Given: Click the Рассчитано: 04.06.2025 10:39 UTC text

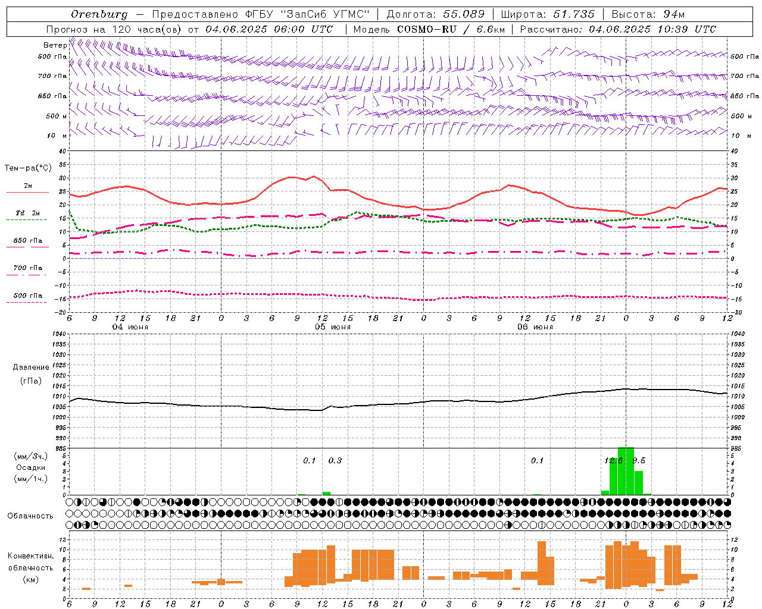Looking at the screenshot, I should click(618, 29).
